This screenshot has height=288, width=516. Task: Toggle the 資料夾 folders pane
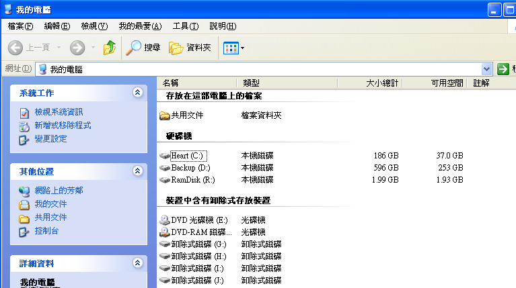point(190,48)
